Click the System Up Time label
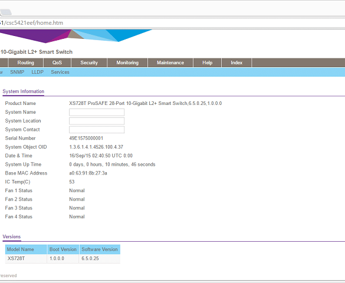Screen dimensions: 345x283 [23, 164]
